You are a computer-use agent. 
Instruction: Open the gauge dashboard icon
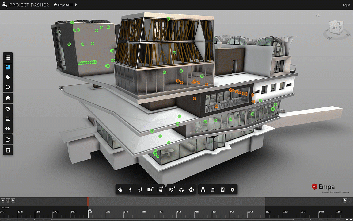(8, 87)
